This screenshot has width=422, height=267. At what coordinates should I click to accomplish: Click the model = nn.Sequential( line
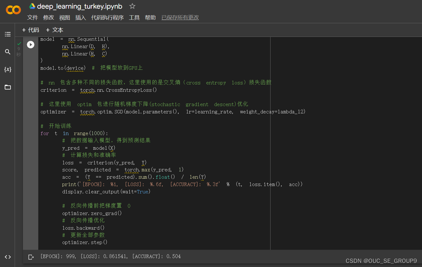coord(75,39)
